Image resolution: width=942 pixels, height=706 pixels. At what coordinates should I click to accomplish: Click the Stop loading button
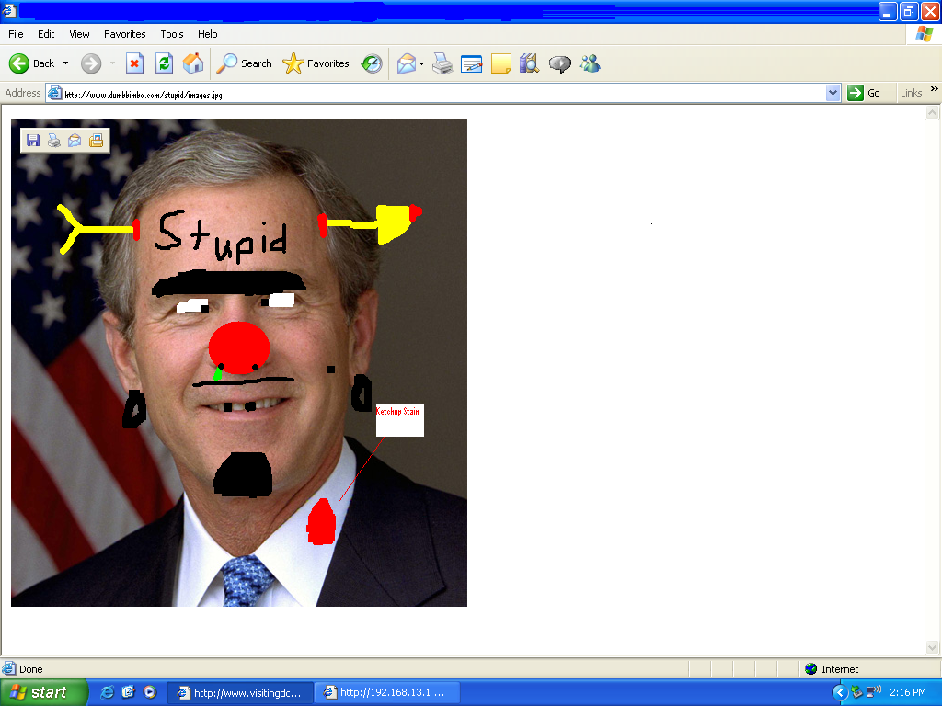pos(134,63)
